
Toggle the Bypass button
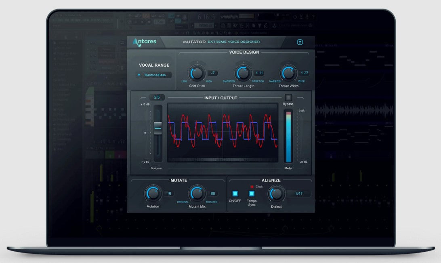click(x=288, y=97)
